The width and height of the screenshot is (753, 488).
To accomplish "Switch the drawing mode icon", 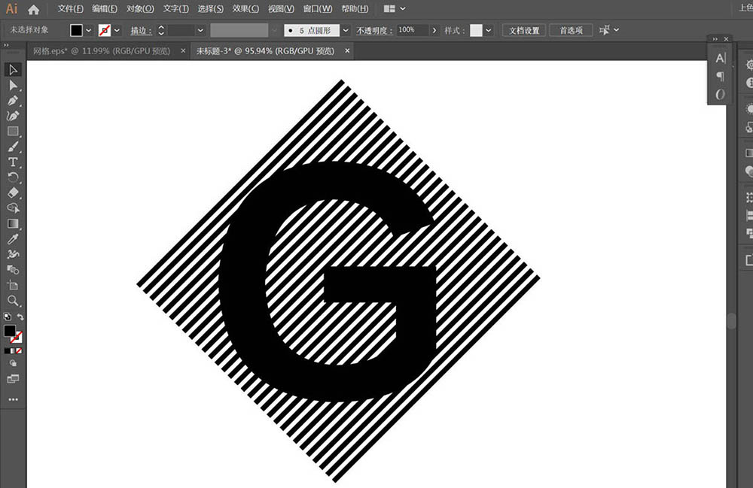I will point(13,363).
